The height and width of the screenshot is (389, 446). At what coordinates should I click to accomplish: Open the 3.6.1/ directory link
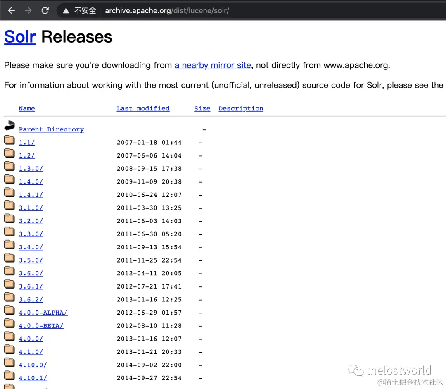click(x=31, y=286)
